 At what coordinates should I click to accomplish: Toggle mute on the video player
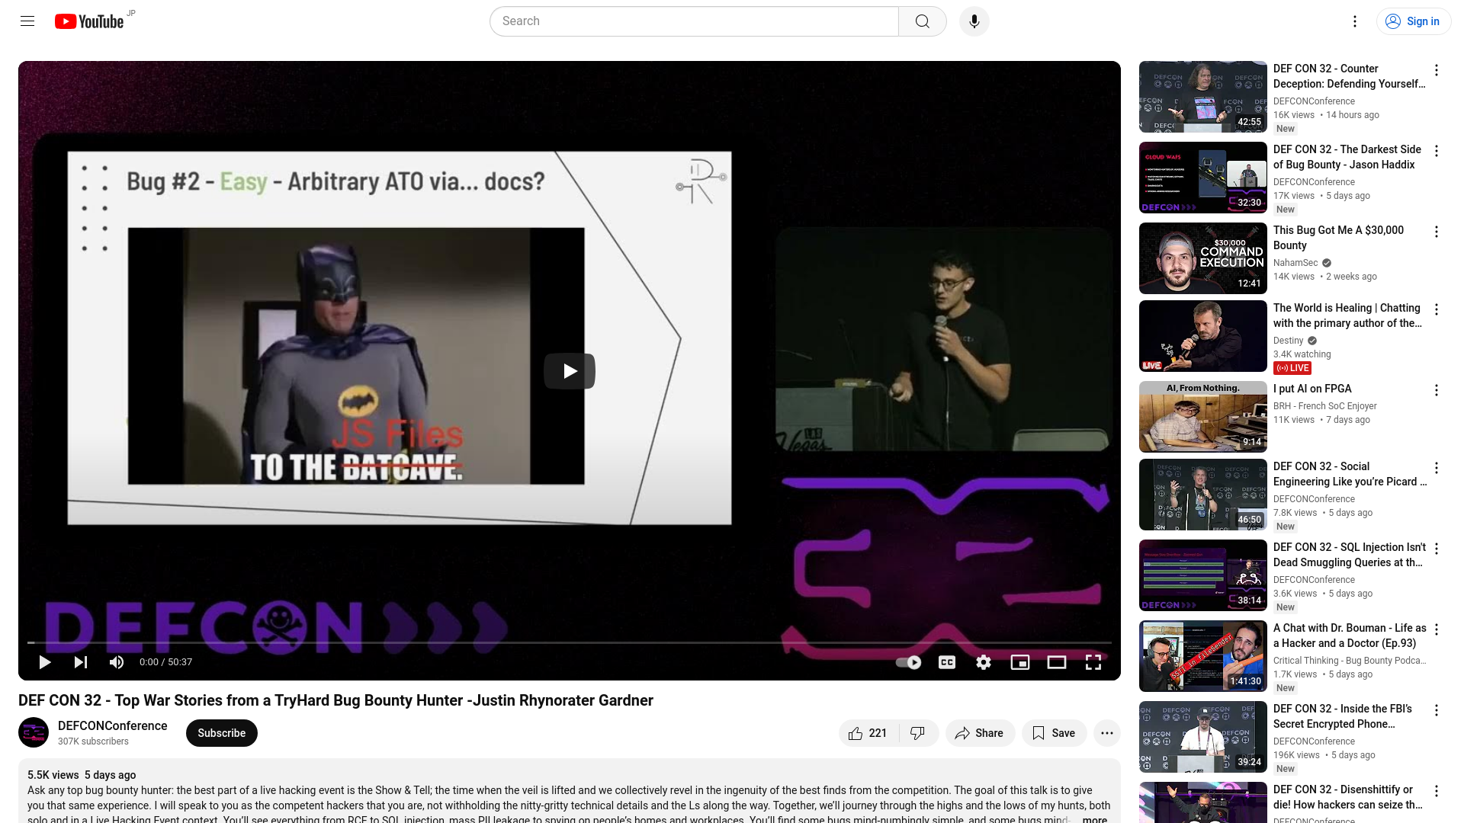coord(117,662)
